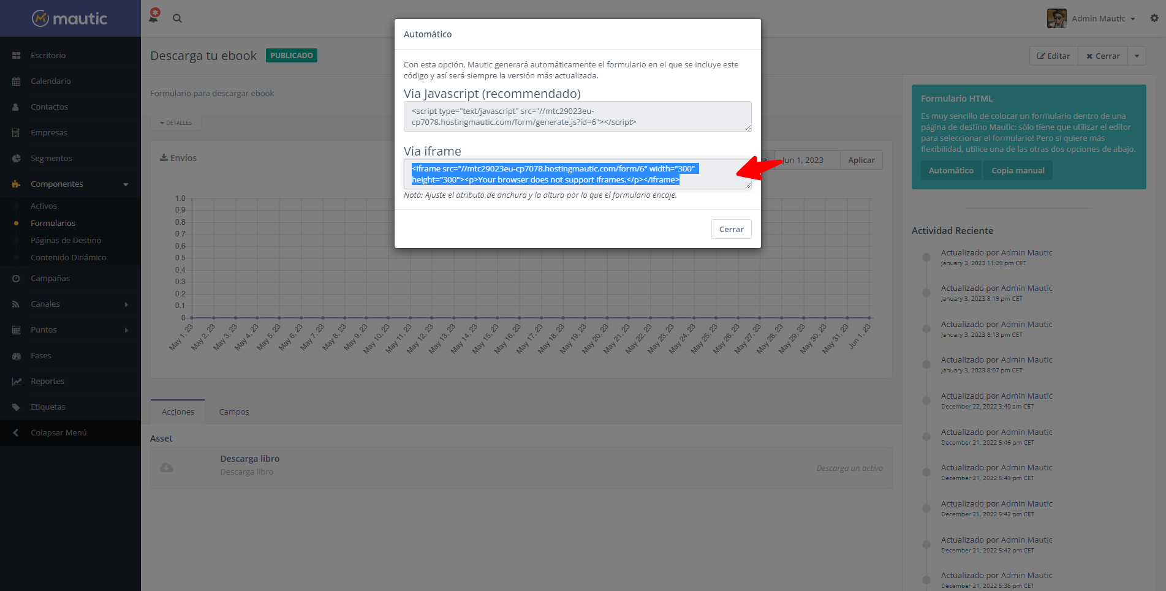Switch to the Acciones tab

(178, 412)
